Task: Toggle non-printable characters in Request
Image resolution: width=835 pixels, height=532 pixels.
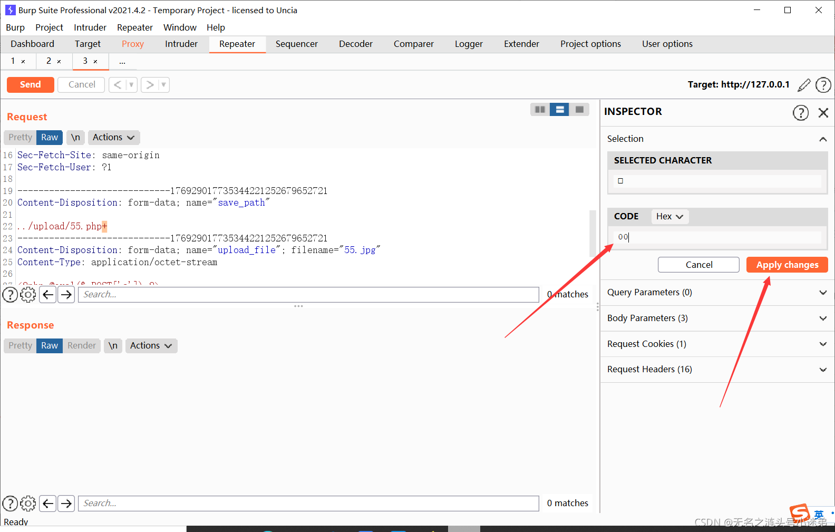Action: 75,137
